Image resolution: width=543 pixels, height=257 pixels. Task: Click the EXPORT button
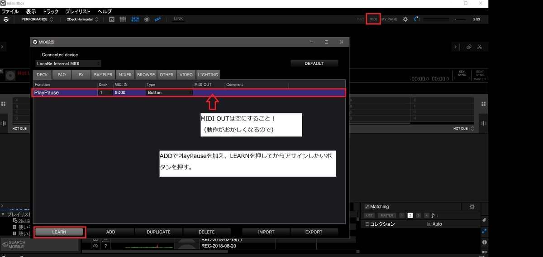pyautogui.click(x=314, y=232)
